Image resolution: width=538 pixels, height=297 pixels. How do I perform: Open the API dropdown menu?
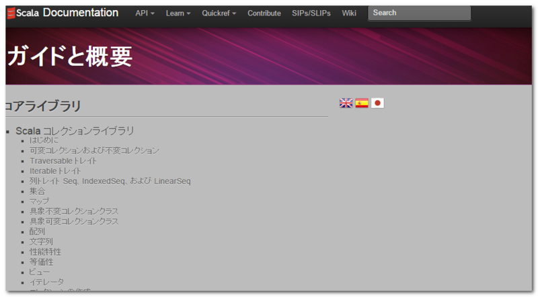(x=145, y=13)
